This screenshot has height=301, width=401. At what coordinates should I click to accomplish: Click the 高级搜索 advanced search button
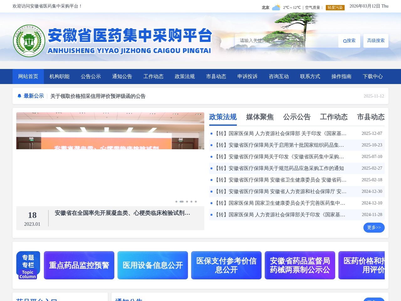[x=376, y=40]
